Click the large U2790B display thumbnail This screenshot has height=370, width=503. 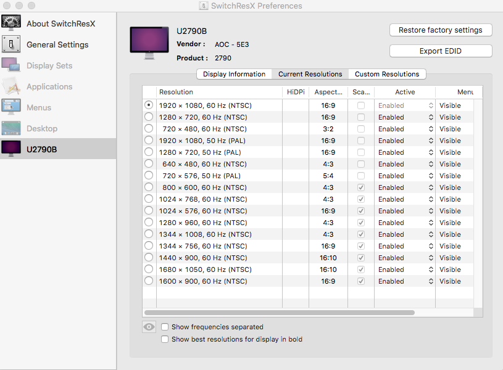(149, 43)
